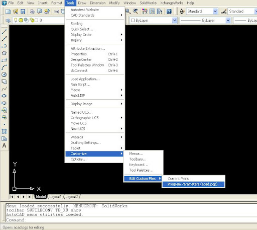The width and height of the screenshot is (257, 230).
Task: Click the New drawing icon
Action: point(8,11)
